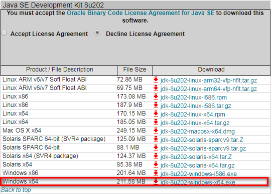The height and width of the screenshot is (194, 272).
Task: Click download arrow for solaris-x64.tar.gz
Action: click(x=156, y=165)
